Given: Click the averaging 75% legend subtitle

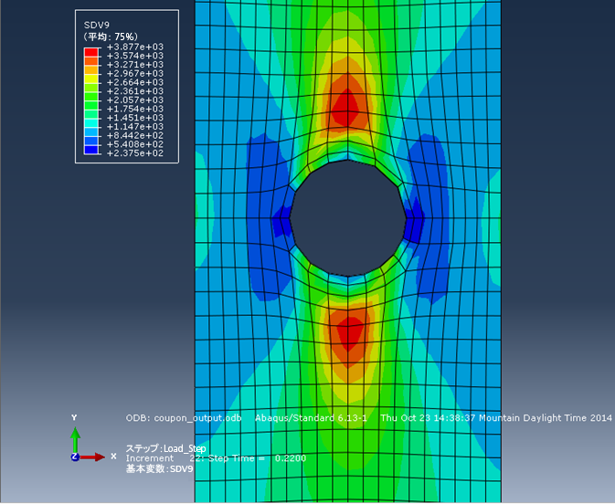Looking at the screenshot, I should 111,37.
